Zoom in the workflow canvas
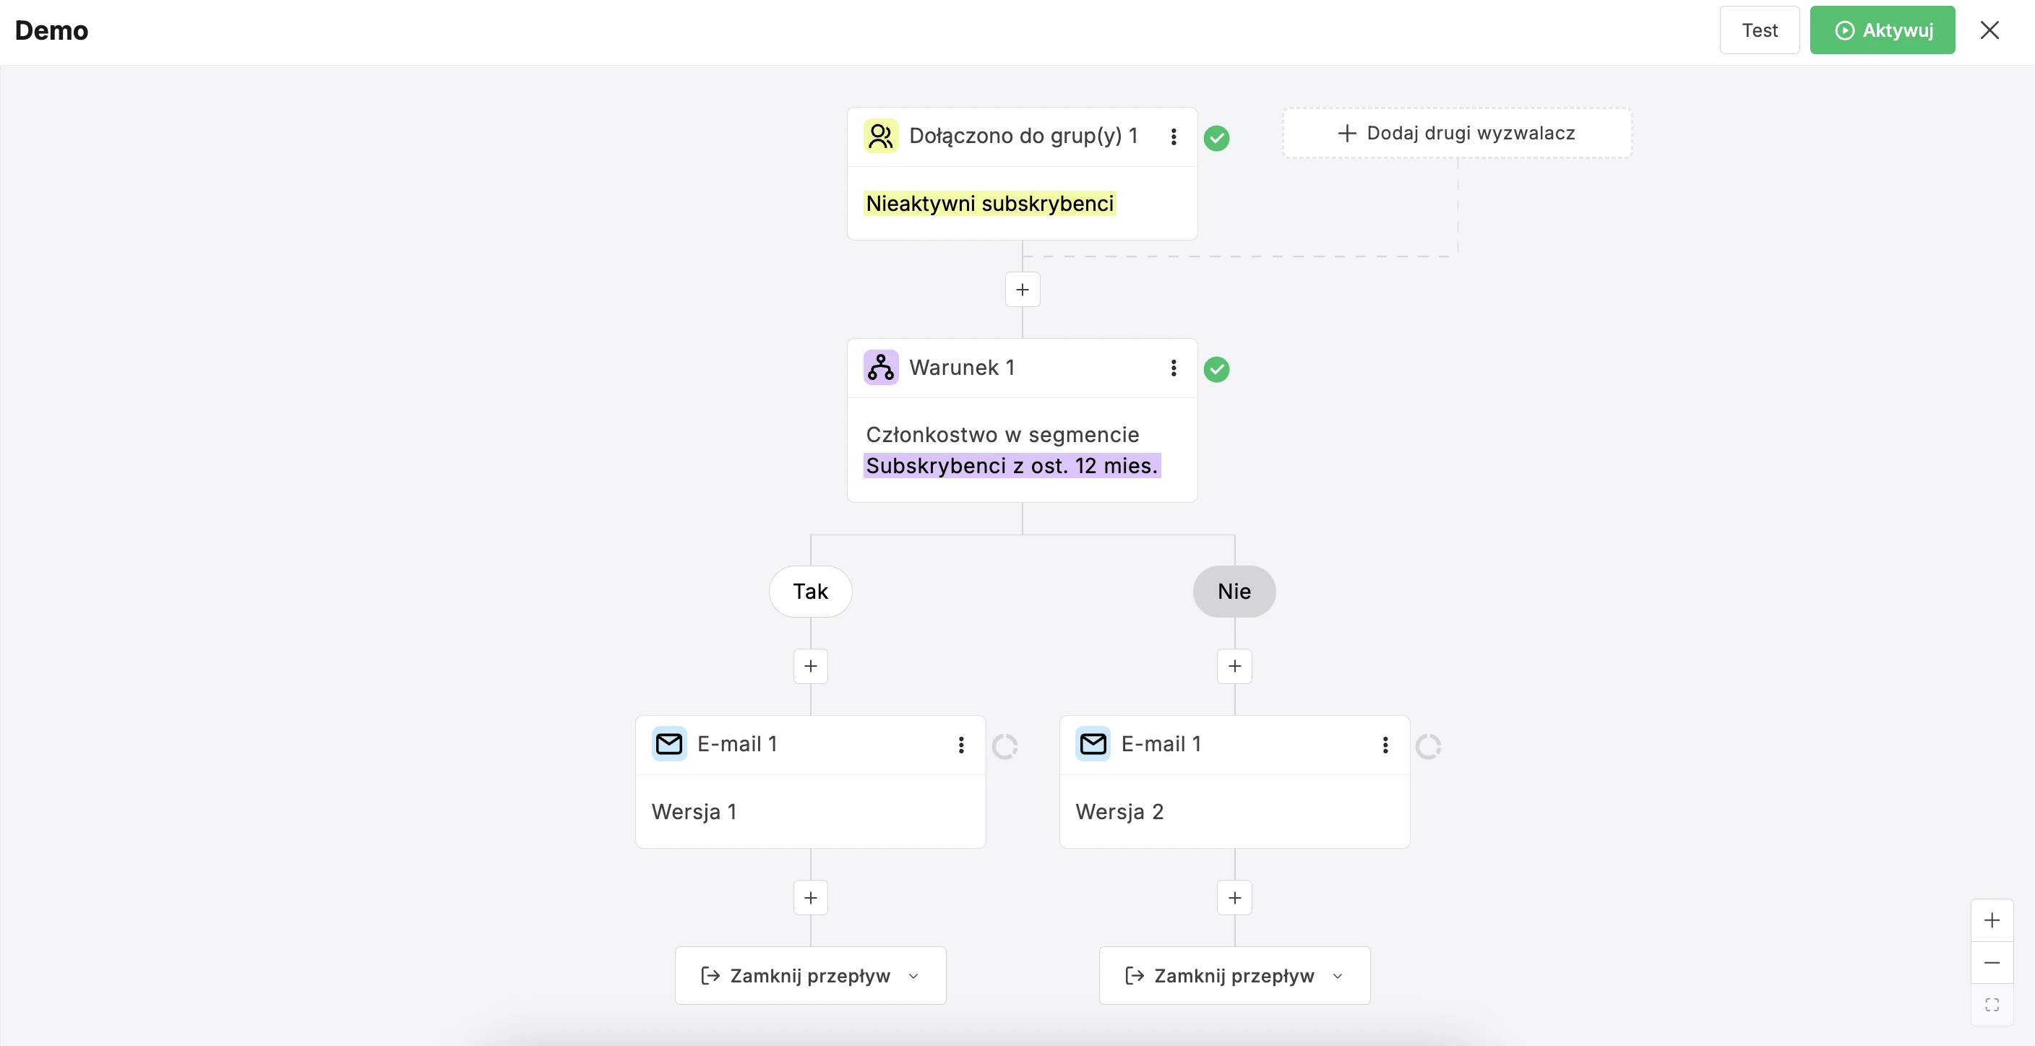 1992,920
